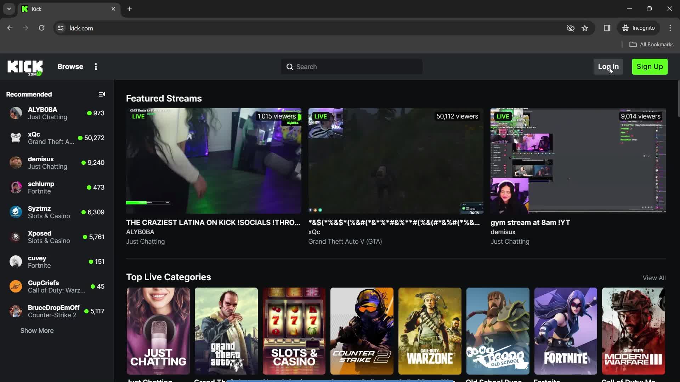Click the xQc name under featured stream

pos(314,232)
